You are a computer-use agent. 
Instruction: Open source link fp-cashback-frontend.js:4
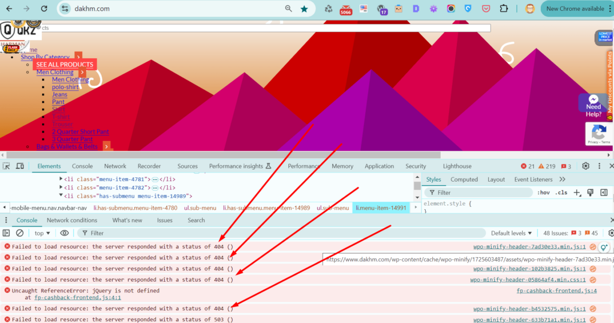click(556, 291)
